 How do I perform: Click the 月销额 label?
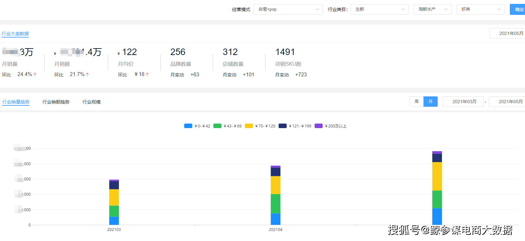pyautogui.click(x=62, y=64)
